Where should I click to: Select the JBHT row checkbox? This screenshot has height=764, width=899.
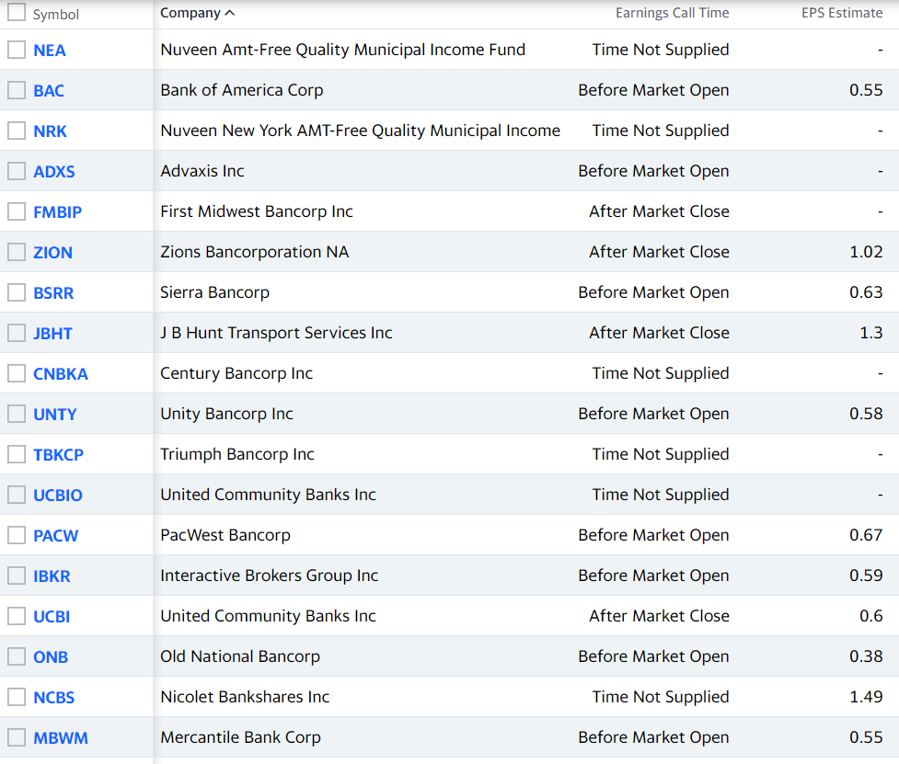tap(17, 333)
